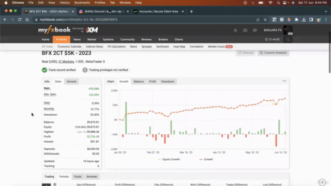Go to browser home icon
The image size is (331, 186).
point(27,20)
